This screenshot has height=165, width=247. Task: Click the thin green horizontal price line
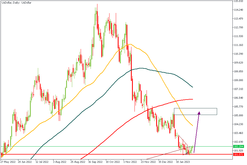coord(82,147)
